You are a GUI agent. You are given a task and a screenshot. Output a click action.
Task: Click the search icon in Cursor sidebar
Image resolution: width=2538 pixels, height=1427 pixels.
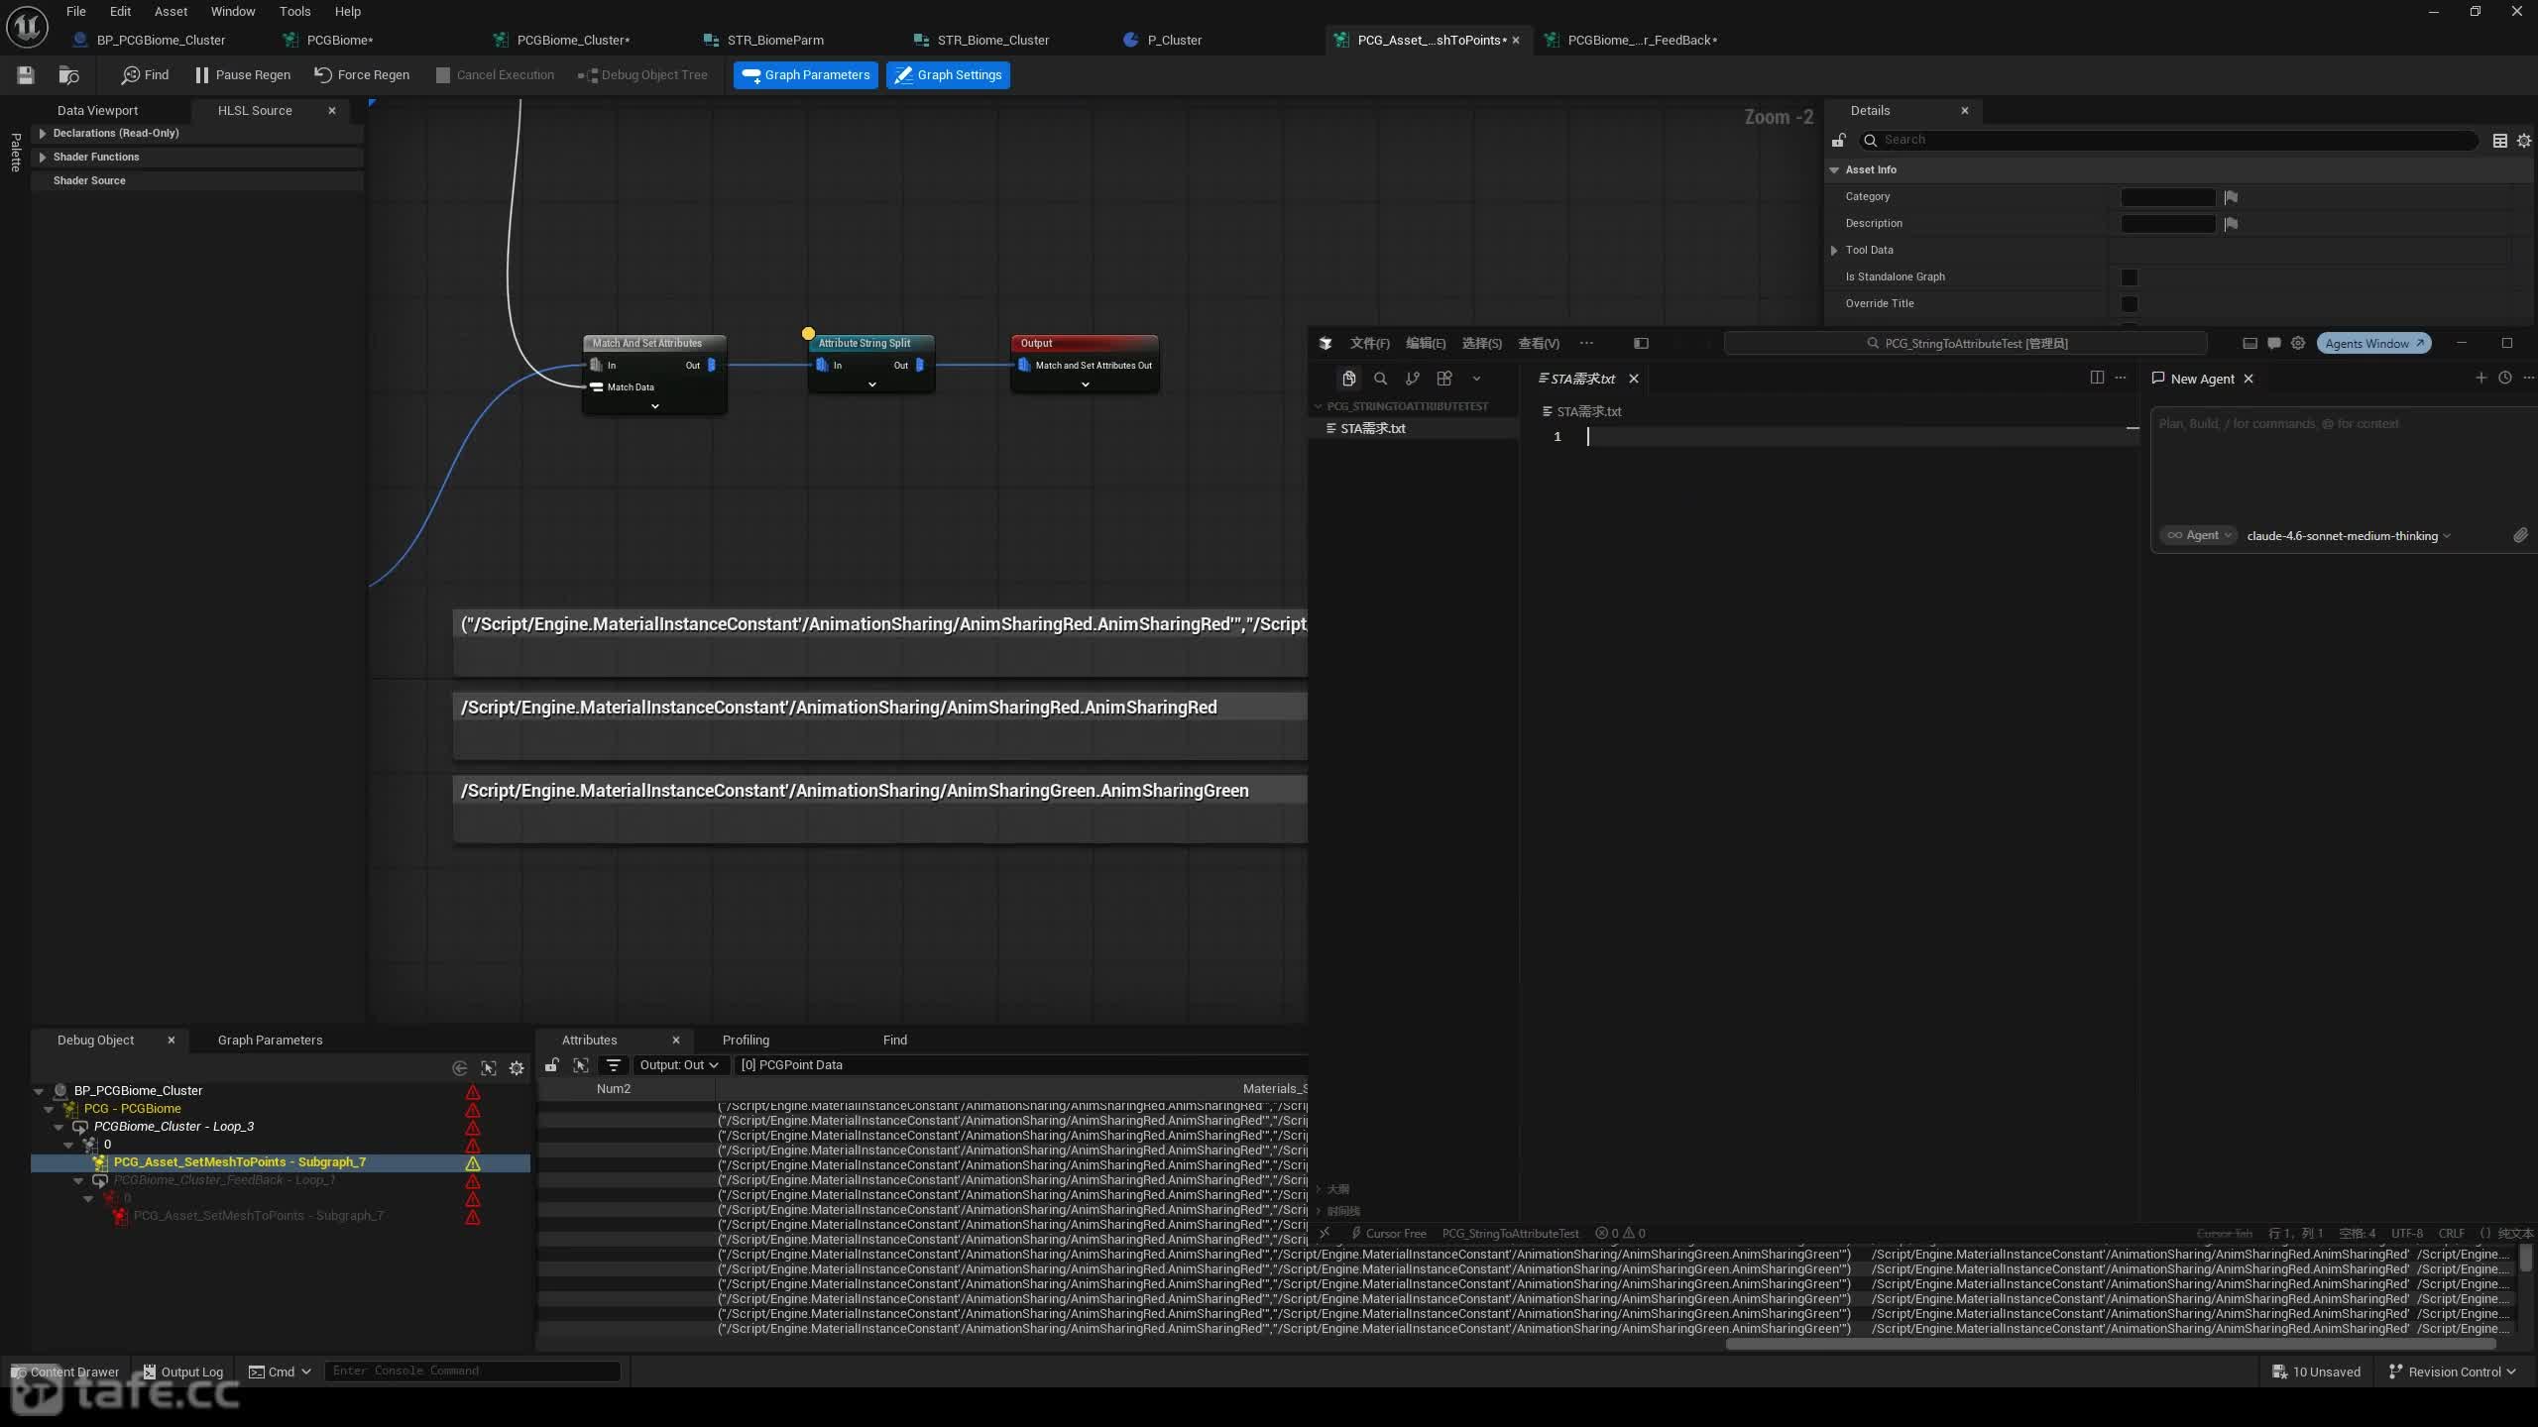pyautogui.click(x=1380, y=379)
